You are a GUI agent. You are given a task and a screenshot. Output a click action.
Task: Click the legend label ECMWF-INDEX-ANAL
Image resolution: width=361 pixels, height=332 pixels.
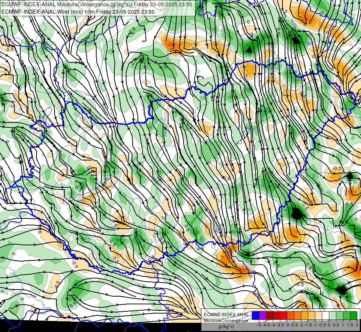tap(226, 315)
